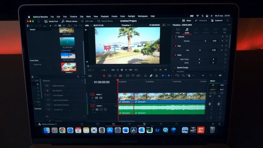The height and width of the screenshot is (148, 263).
Task: Enable the Speed Change section toggle
Action: [174, 67]
